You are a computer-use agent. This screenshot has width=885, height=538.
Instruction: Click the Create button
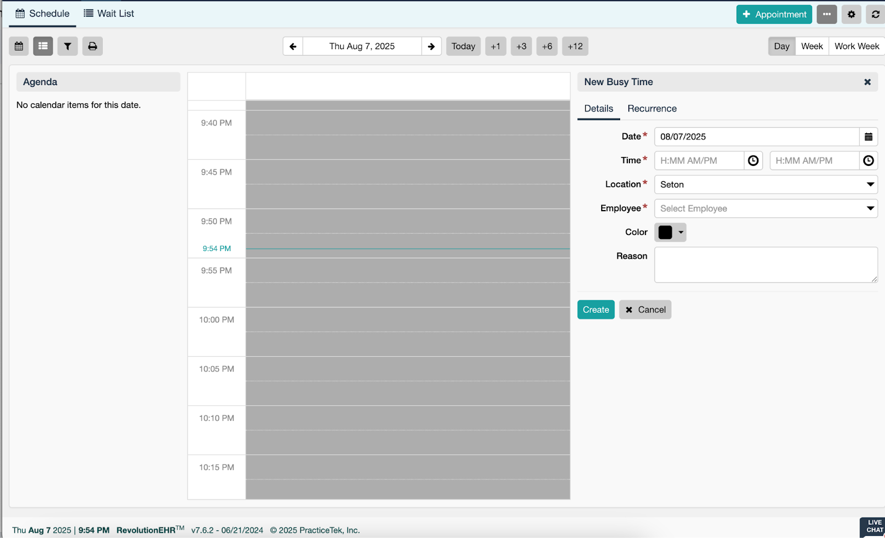tap(596, 310)
